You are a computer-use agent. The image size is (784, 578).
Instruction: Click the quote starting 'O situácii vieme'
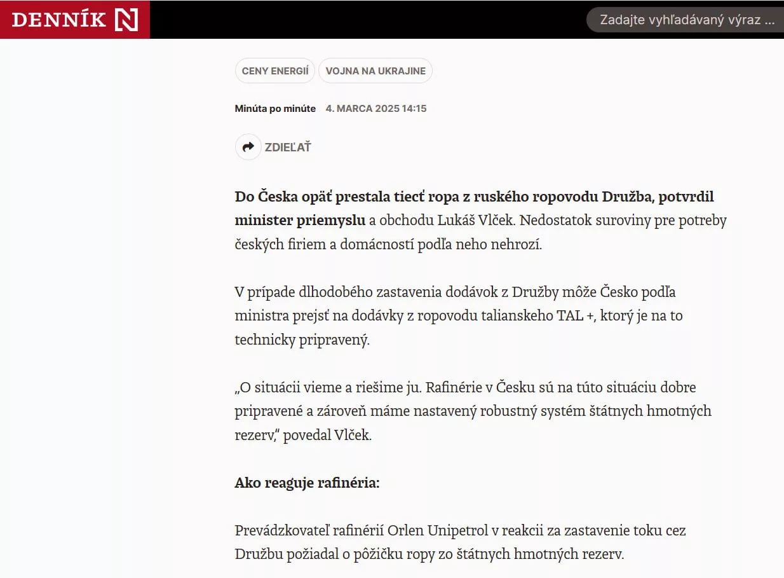coord(473,411)
